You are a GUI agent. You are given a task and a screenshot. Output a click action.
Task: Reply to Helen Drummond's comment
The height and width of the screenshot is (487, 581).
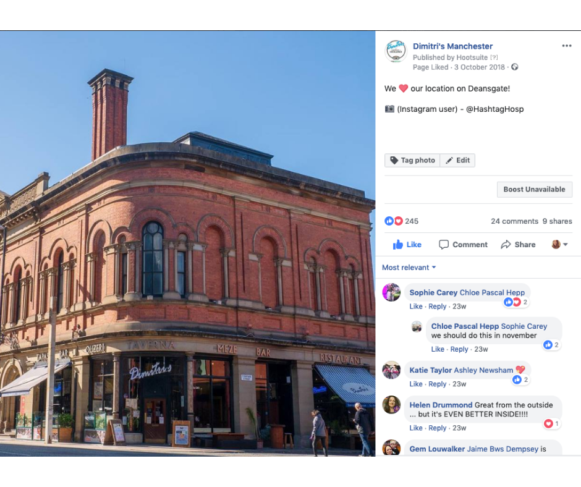(x=437, y=428)
